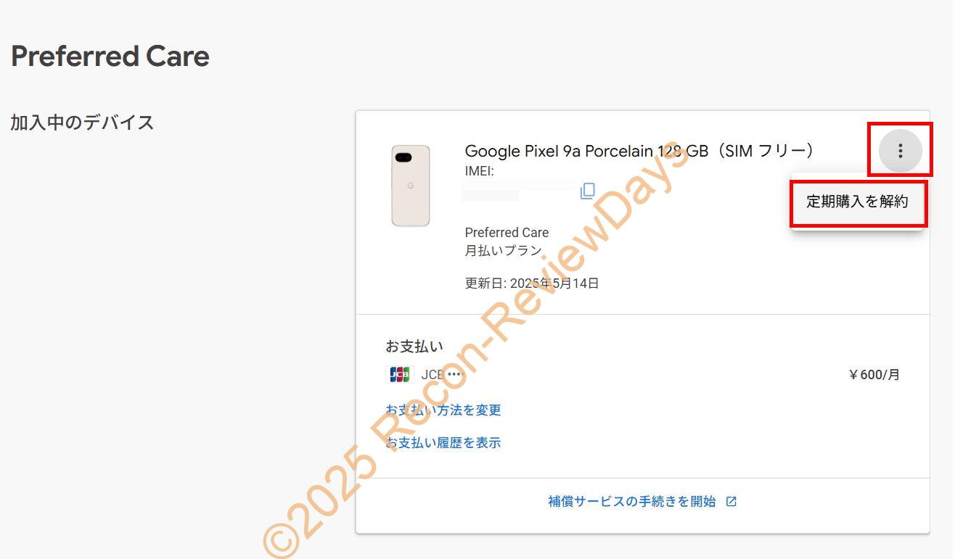This screenshot has width=955, height=559.
Task: Click the Pixel 9a phone thumbnail
Action: [x=411, y=186]
